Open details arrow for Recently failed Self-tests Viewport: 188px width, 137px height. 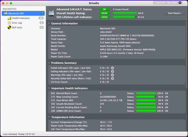pyautogui.click(x=112, y=78)
